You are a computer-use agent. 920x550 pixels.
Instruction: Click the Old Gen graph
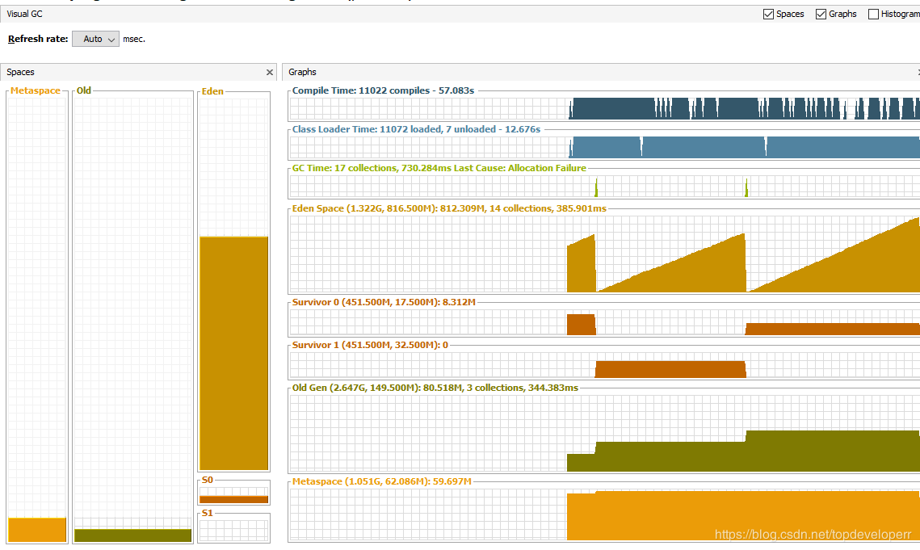(603, 434)
